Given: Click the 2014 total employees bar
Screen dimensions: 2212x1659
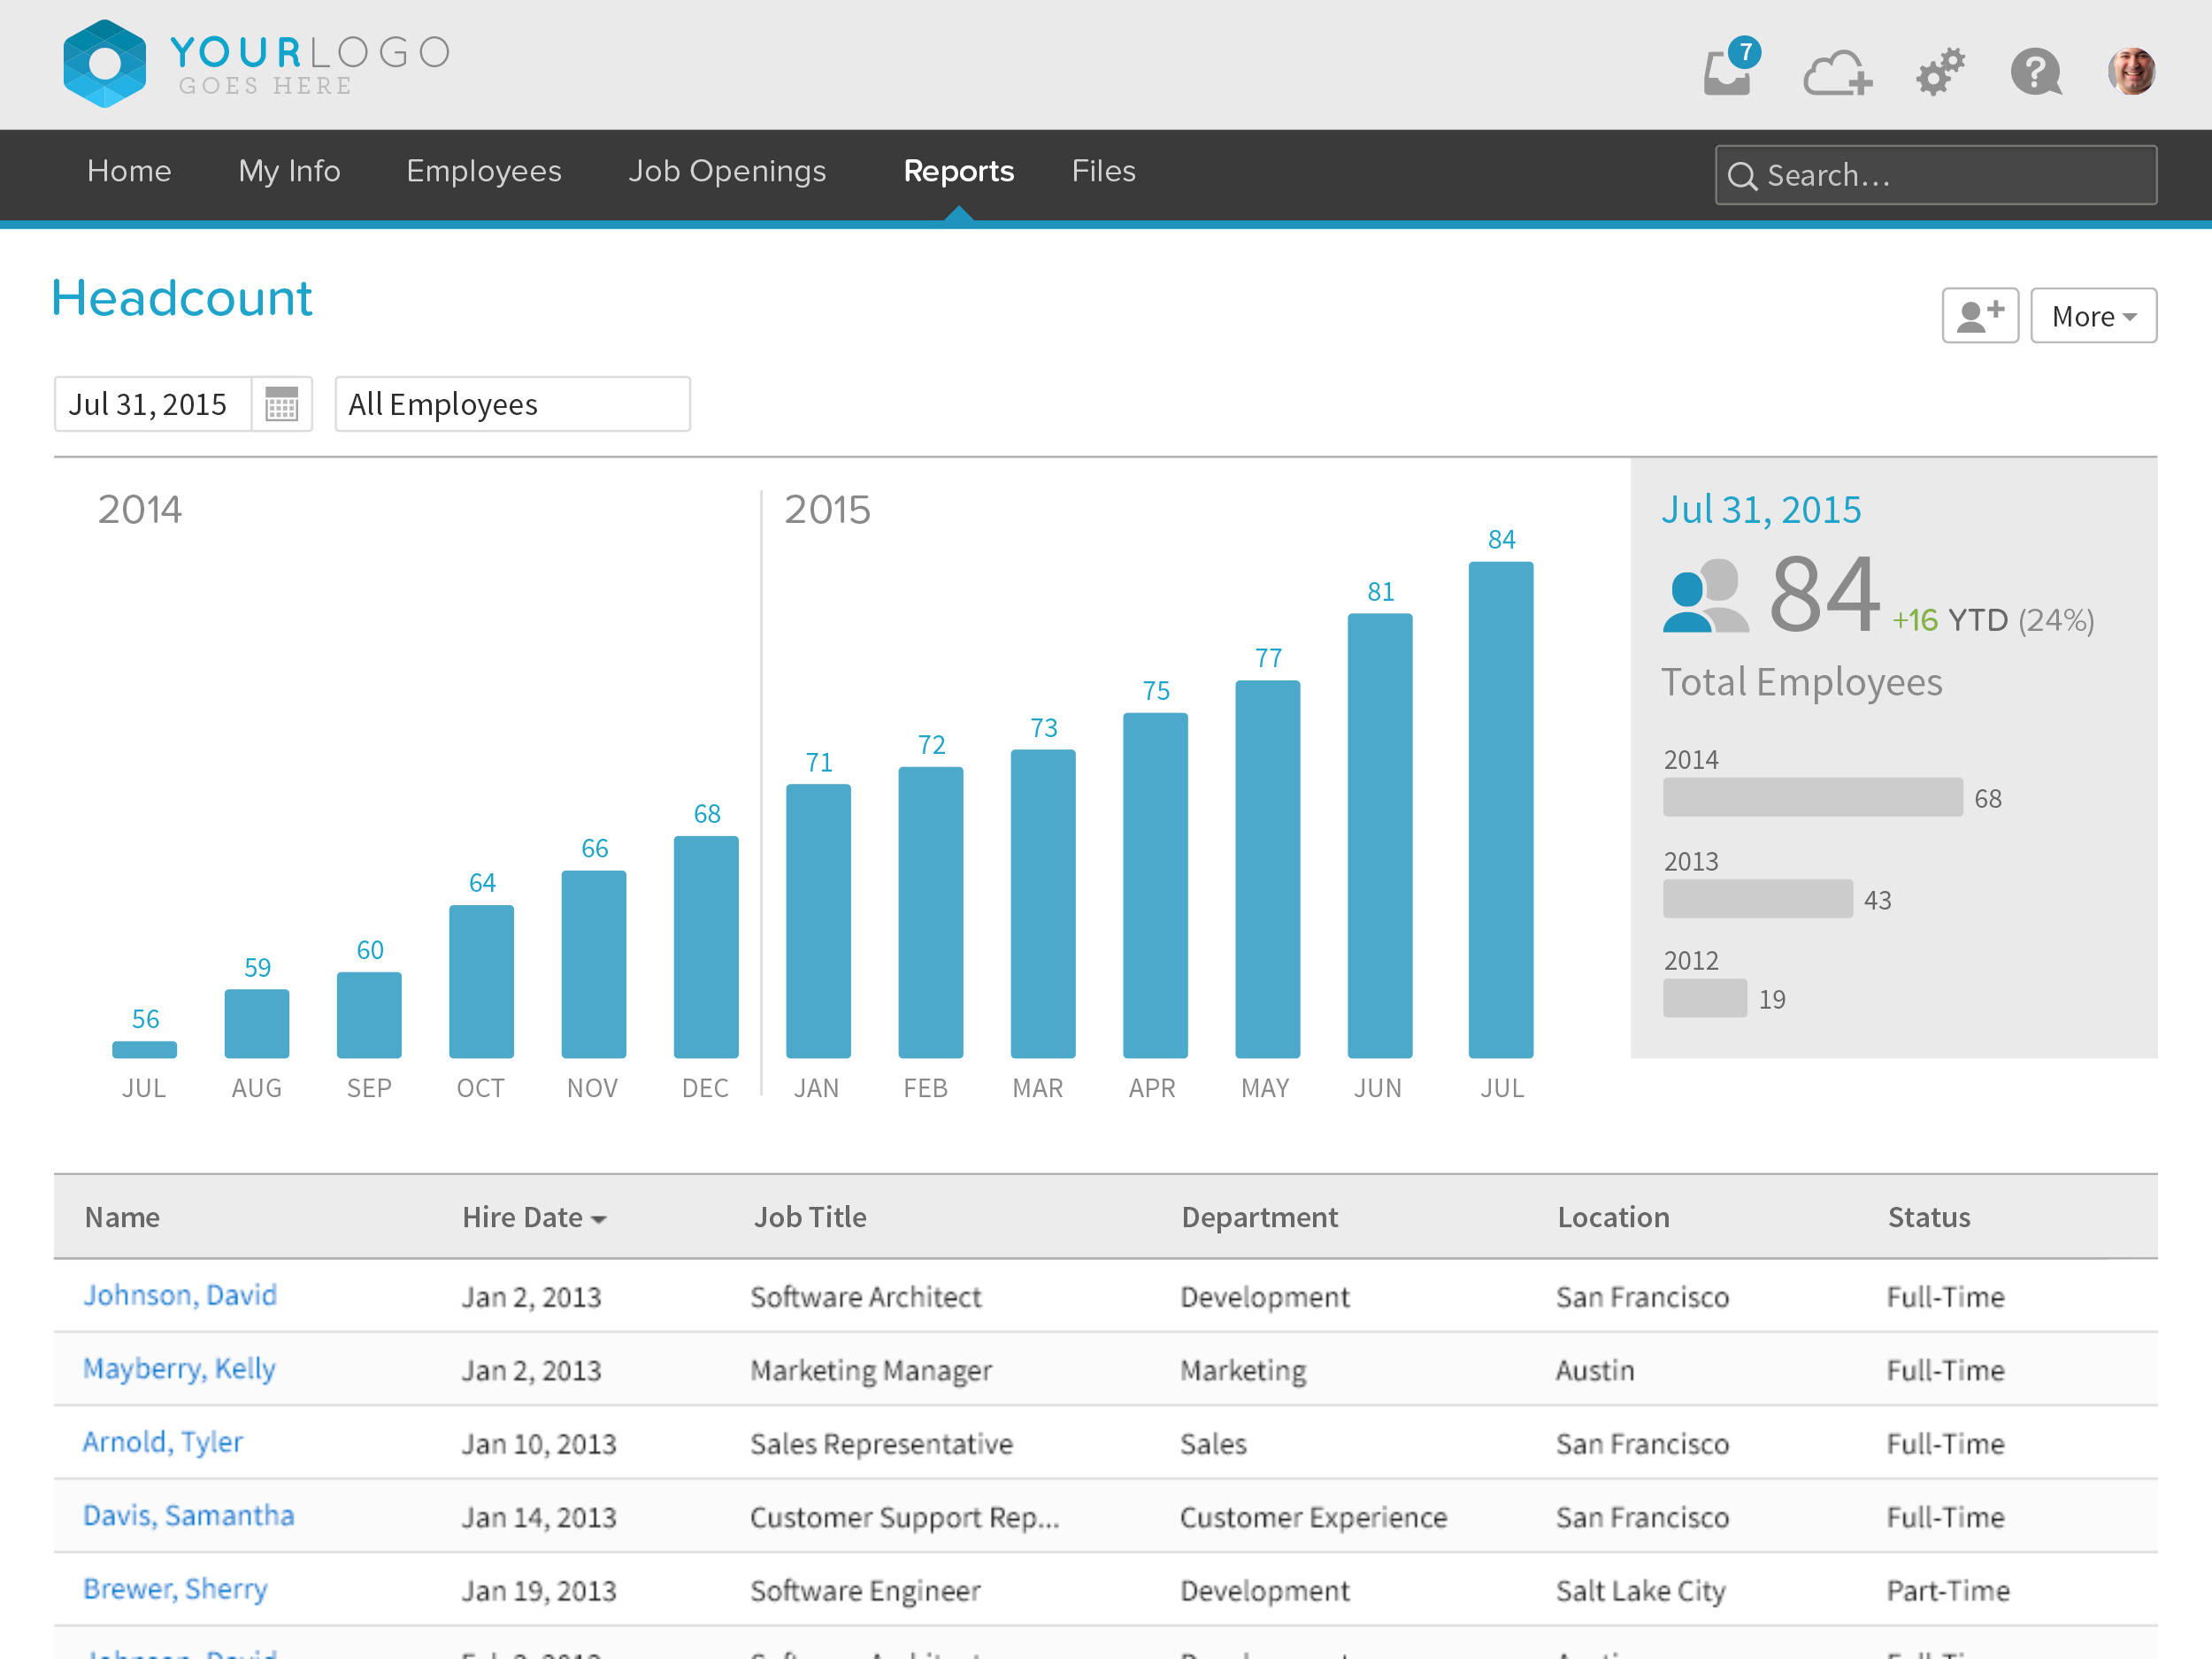Looking at the screenshot, I should pos(1812,797).
